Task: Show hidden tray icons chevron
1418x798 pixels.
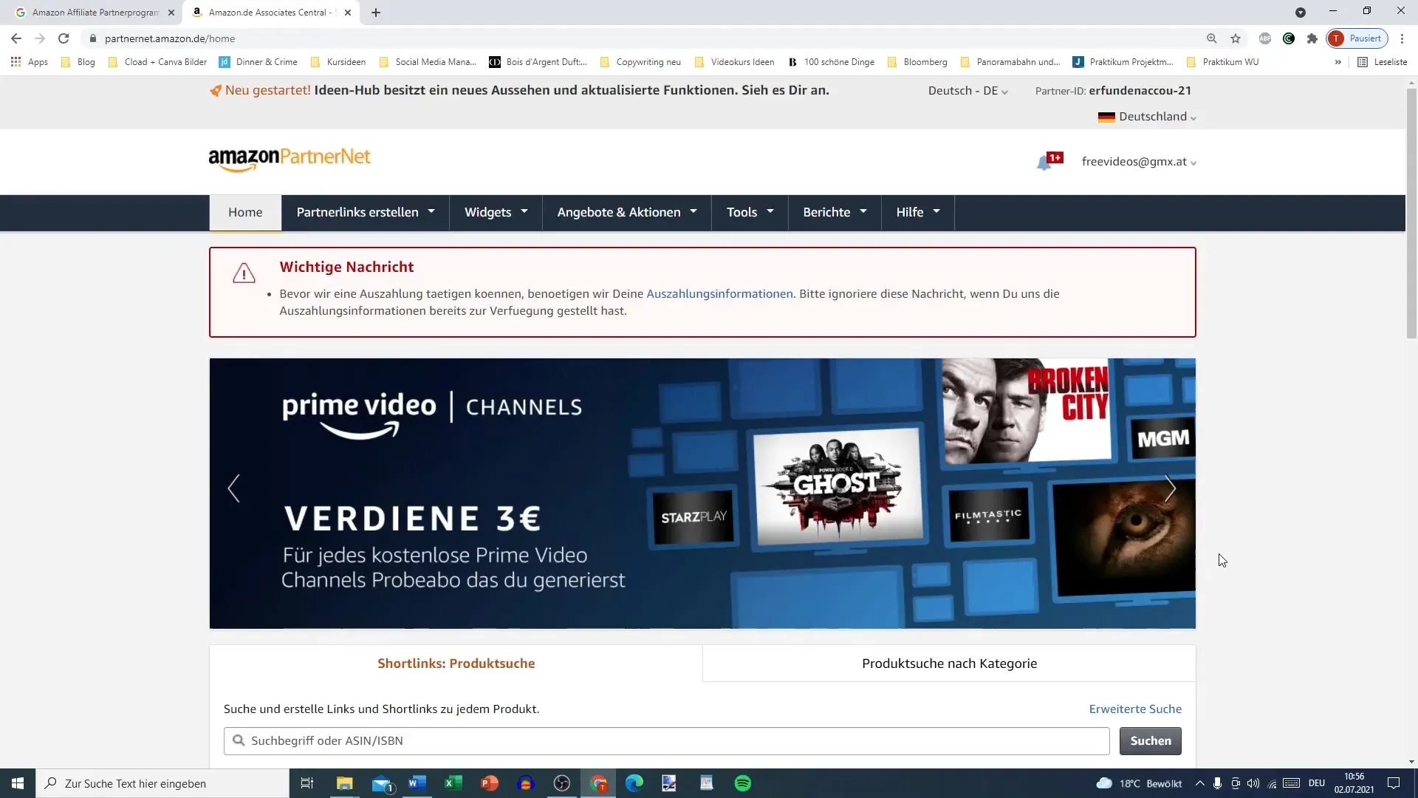Action: coord(1199,783)
